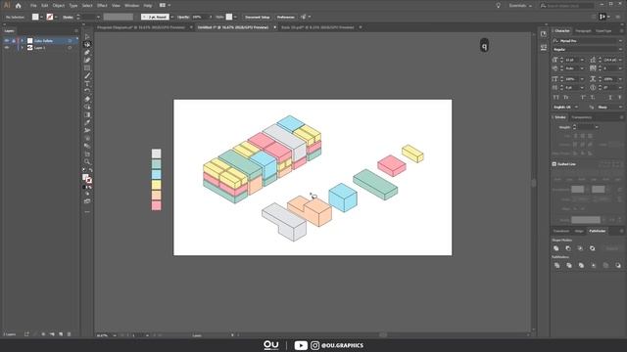Open the YouTube icon in the footer banner
This screenshot has width=627, height=352.
301,345
